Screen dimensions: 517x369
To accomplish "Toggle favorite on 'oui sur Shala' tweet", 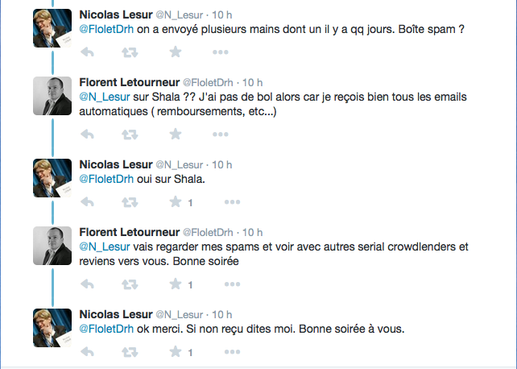I will click(175, 201).
